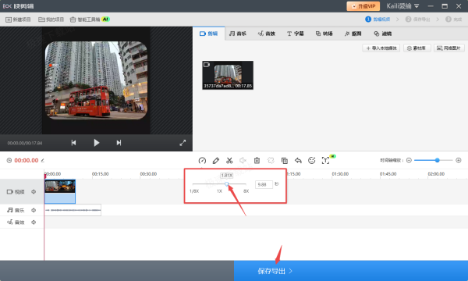Open the speed adjustment tool in the toolbar
The width and height of the screenshot is (468, 281).
pos(202,161)
